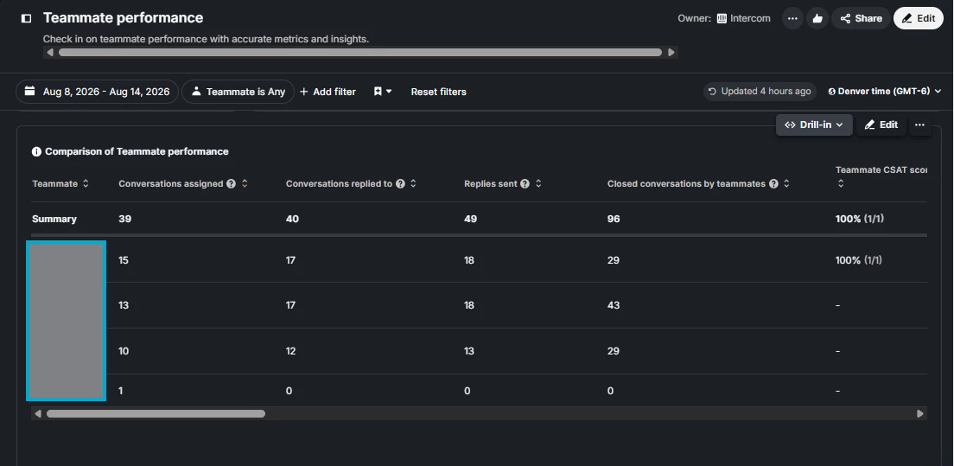Show help for Conversations assigned
This screenshot has width=954, height=466.
232,183
